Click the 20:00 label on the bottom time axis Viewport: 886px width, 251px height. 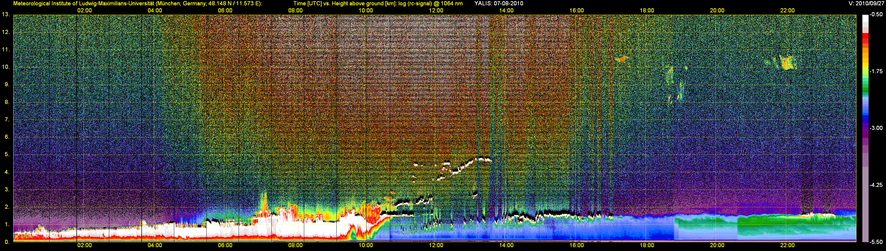click(x=717, y=245)
